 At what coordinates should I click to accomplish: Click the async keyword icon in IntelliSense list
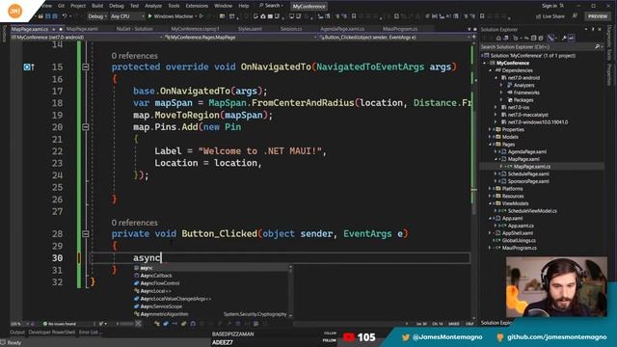[137, 268]
